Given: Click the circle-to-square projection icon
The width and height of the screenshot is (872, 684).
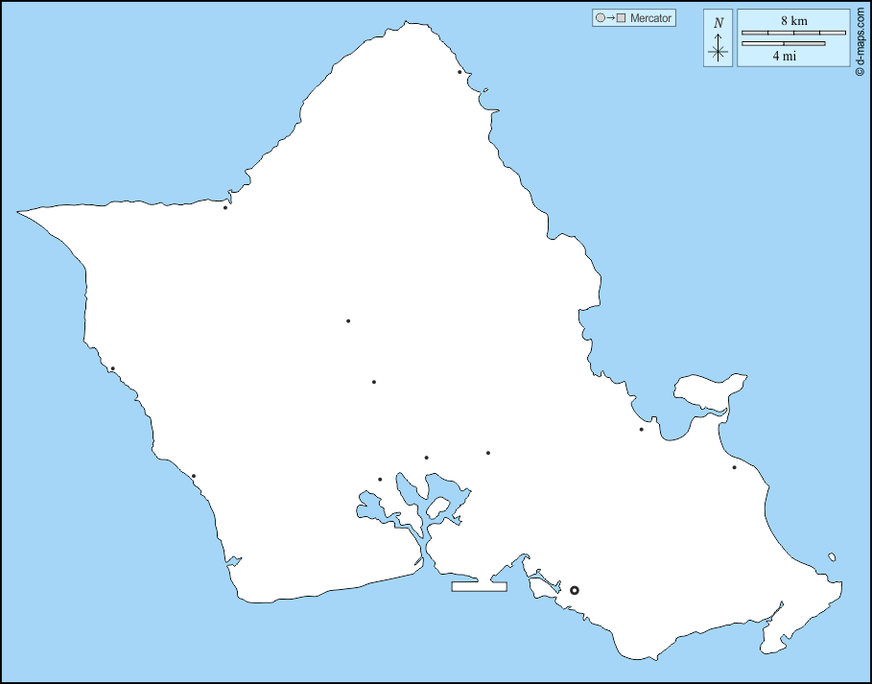Looking at the screenshot, I should tap(611, 18).
